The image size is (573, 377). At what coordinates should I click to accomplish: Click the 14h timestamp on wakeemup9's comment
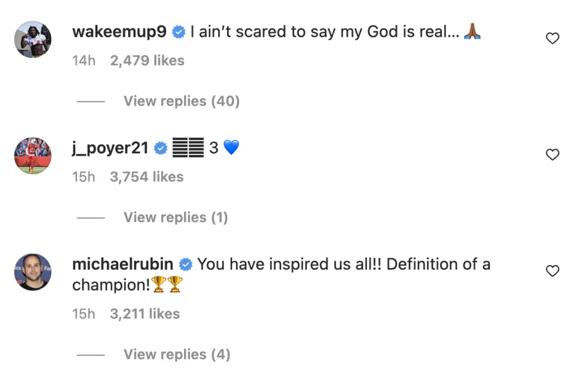point(84,60)
